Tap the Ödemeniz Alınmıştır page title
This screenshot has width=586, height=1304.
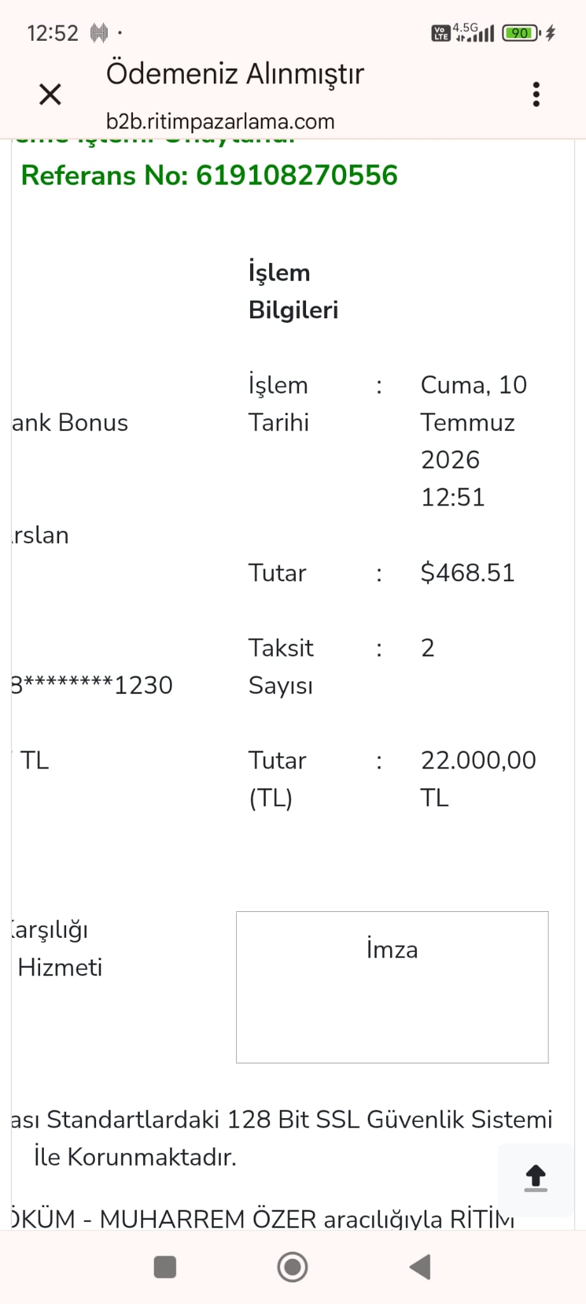pos(235,74)
